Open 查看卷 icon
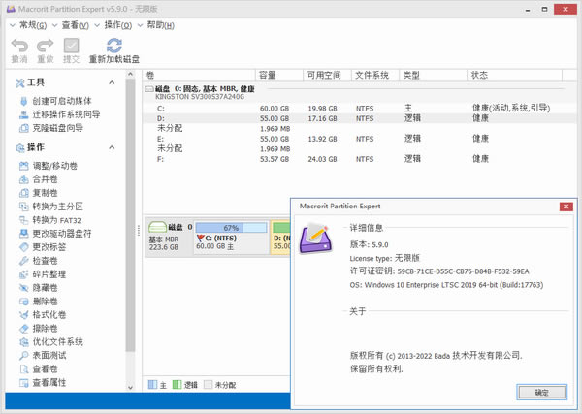 (23, 369)
